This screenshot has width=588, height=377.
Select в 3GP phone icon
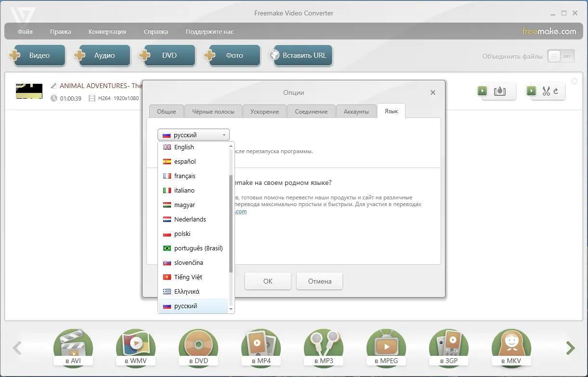click(x=449, y=348)
